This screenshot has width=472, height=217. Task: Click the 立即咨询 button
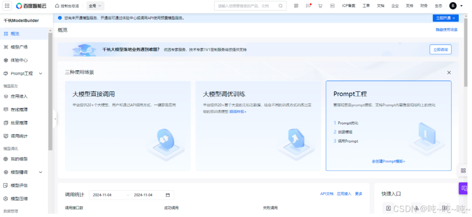pyautogui.click(x=440, y=49)
